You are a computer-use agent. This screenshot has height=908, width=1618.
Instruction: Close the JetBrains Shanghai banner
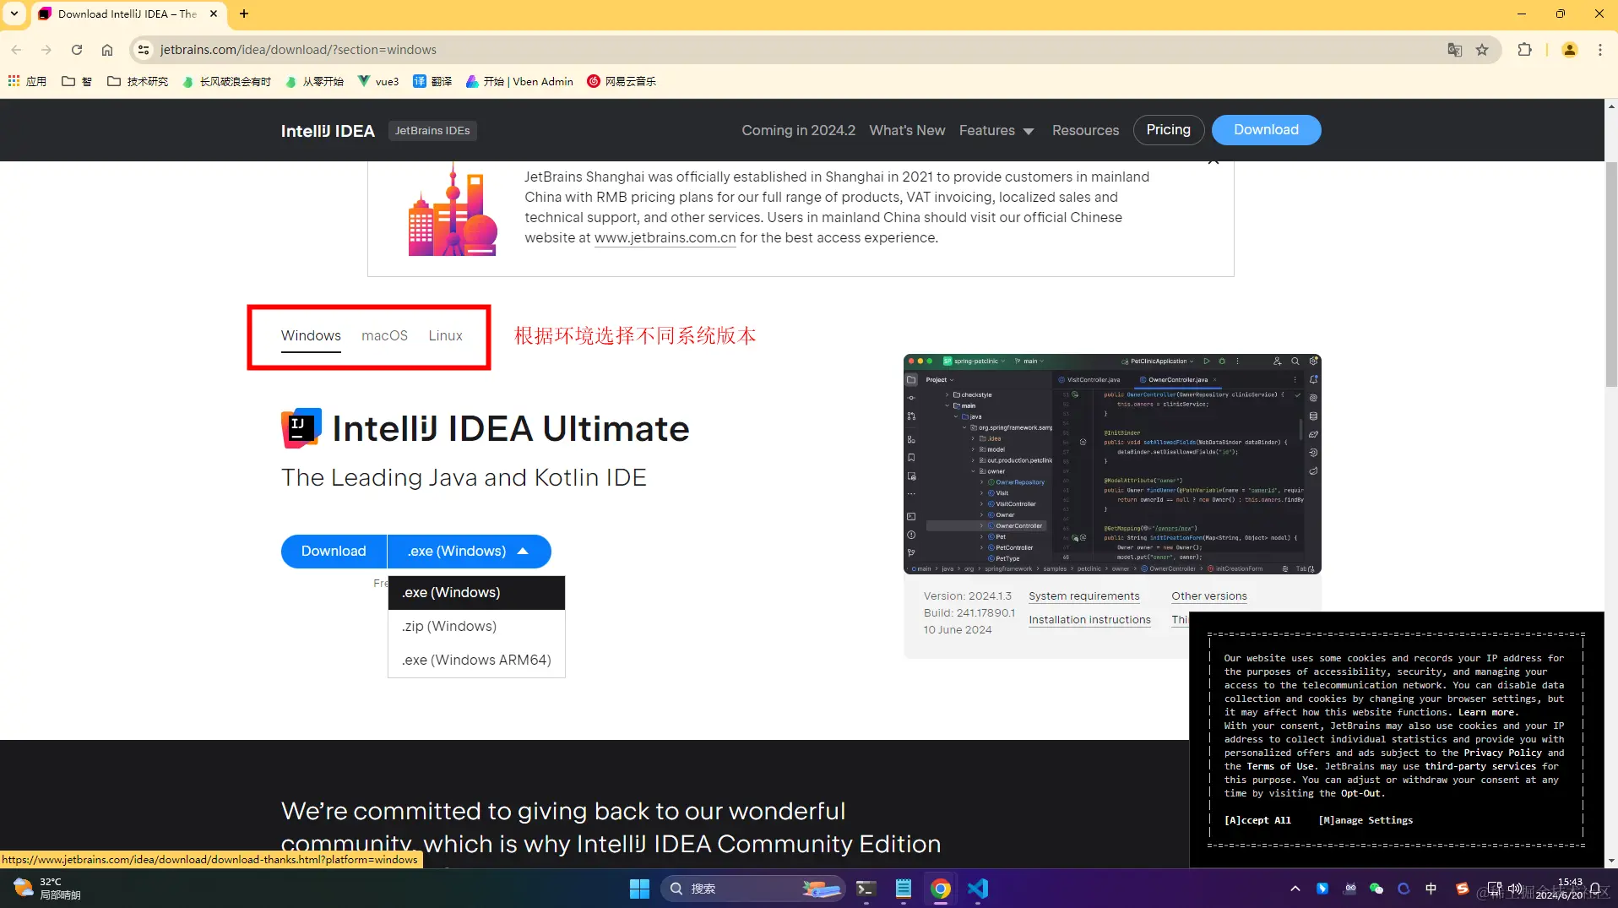click(x=1213, y=161)
